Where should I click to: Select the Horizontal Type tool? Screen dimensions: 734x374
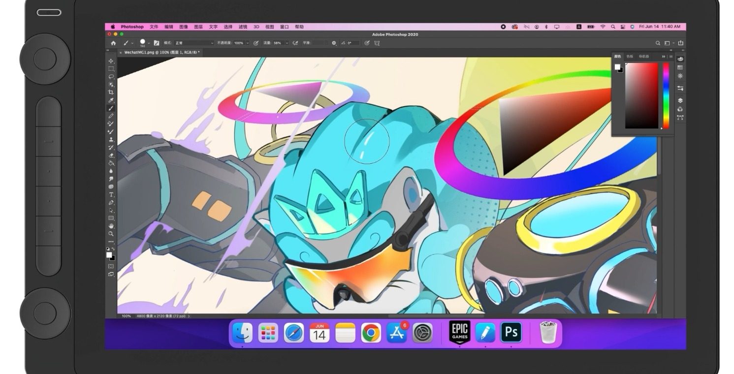click(111, 194)
